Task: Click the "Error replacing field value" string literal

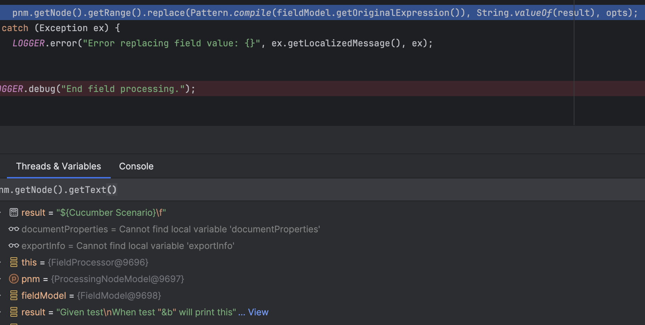Action: click(171, 43)
